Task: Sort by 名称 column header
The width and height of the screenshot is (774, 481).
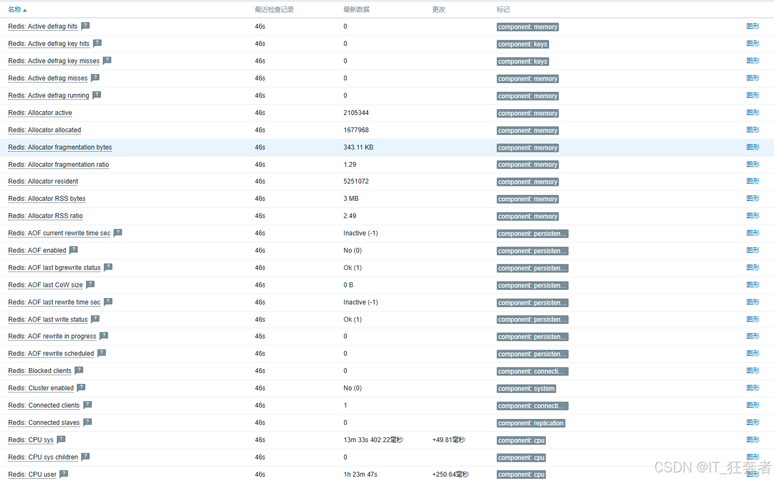Action: point(17,10)
